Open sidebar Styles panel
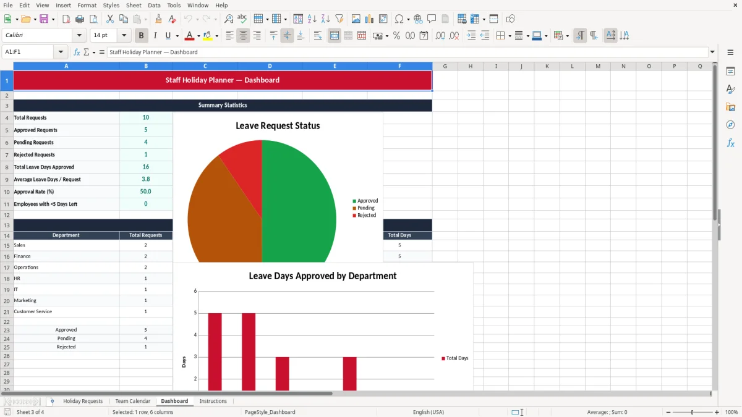The width and height of the screenshot is (742, 417). click(730, 90)
